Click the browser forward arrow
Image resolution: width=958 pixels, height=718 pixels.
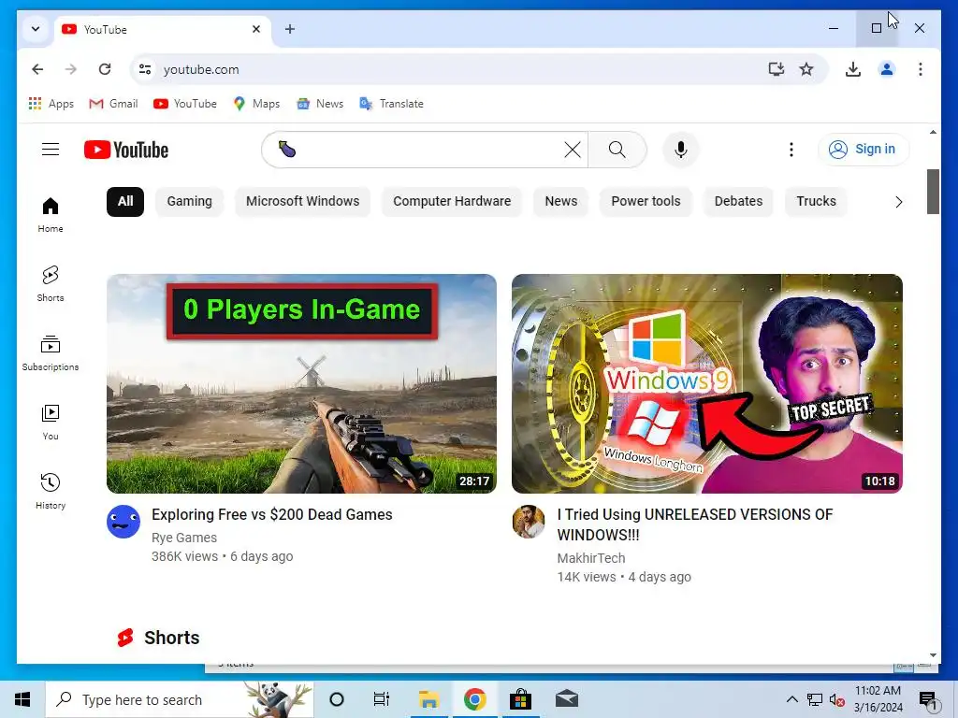coord(71,69)
